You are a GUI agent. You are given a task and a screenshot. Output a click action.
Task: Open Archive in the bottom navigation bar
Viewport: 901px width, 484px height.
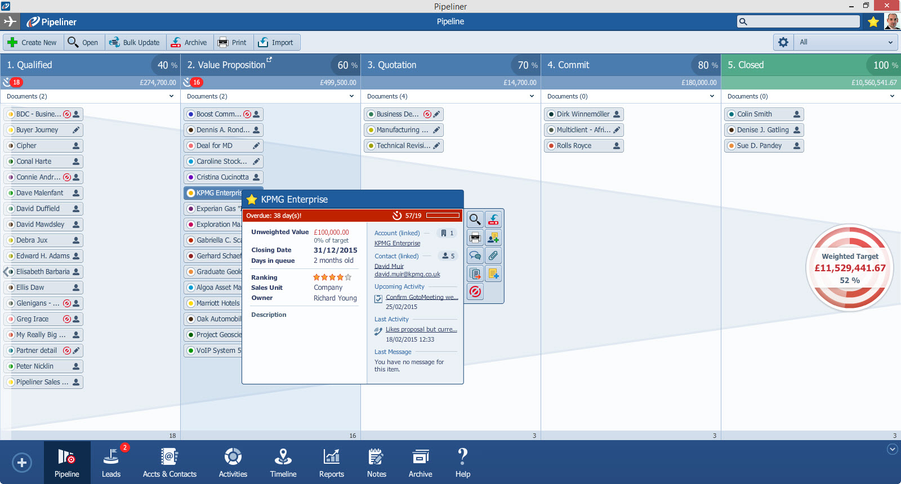[x=421, y=463]
